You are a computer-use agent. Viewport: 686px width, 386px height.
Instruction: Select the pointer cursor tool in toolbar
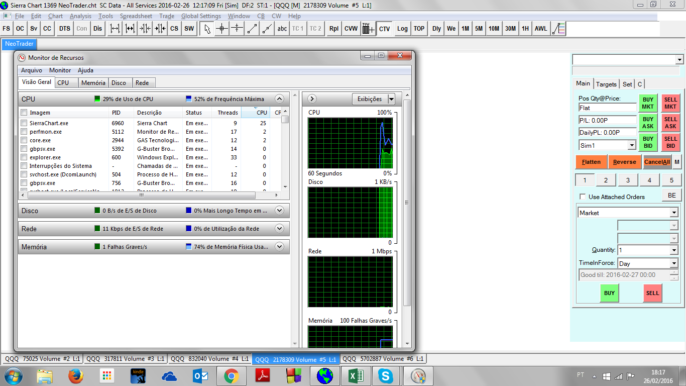click(x=206, y=29)
